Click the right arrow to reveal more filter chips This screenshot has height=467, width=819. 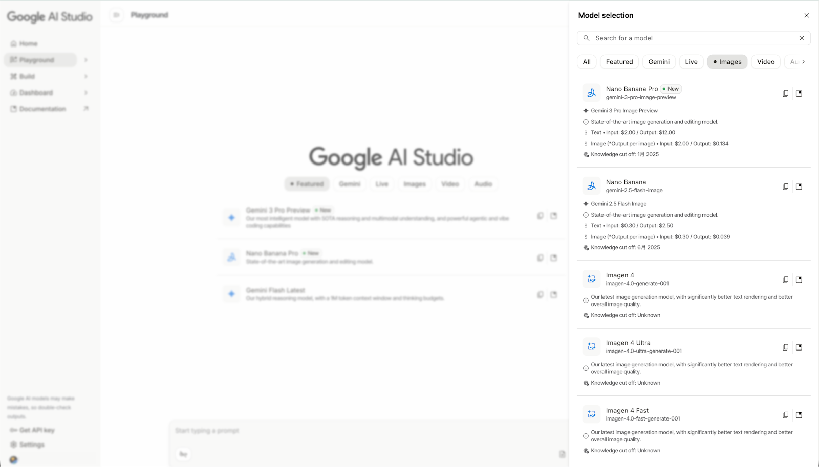click(804, 61)
